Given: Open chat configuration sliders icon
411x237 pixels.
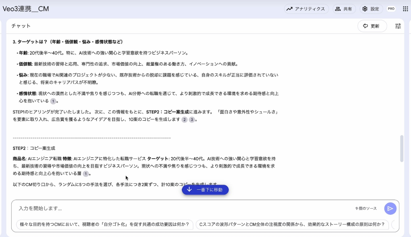Looking at the screenshot, I should pyautogui.click(x=398, y=26).
